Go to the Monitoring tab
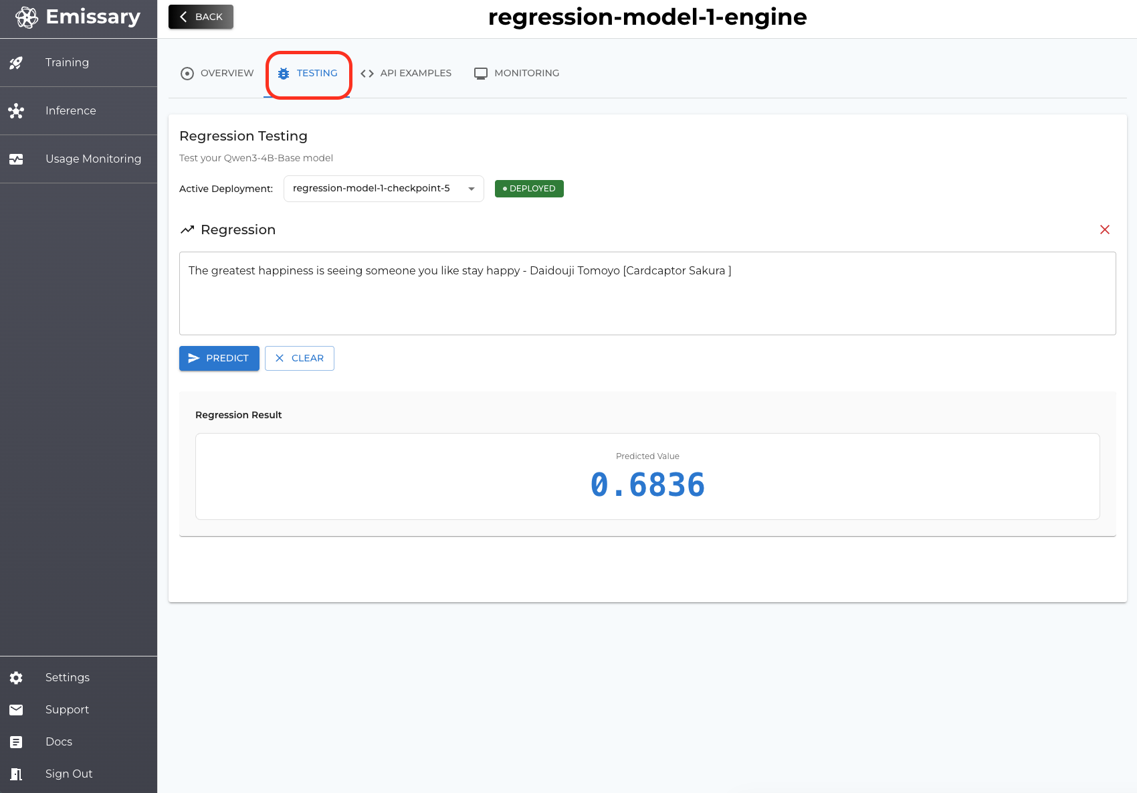1137x793 pixels. click(x=517, y=74)
